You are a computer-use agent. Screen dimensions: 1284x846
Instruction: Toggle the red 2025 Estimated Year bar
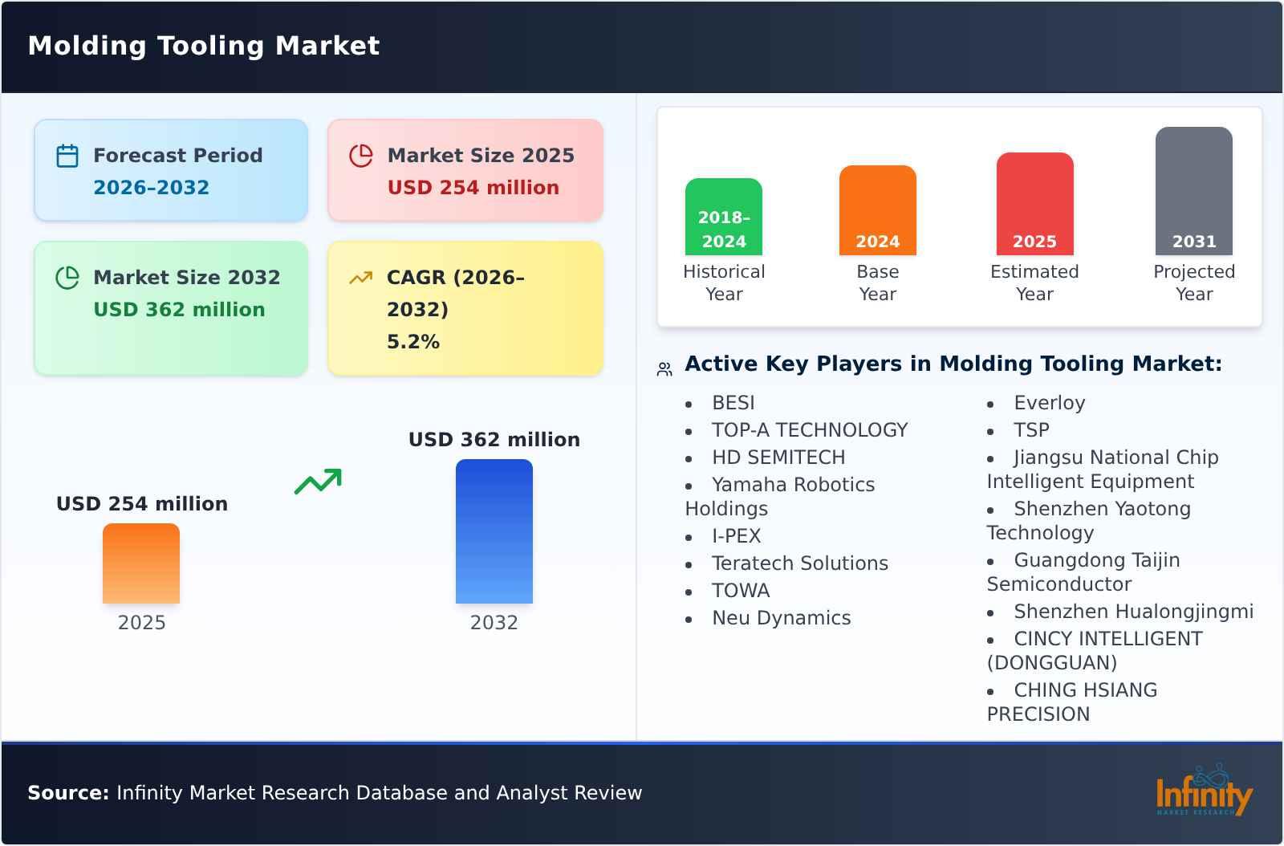click(1034, 202)
